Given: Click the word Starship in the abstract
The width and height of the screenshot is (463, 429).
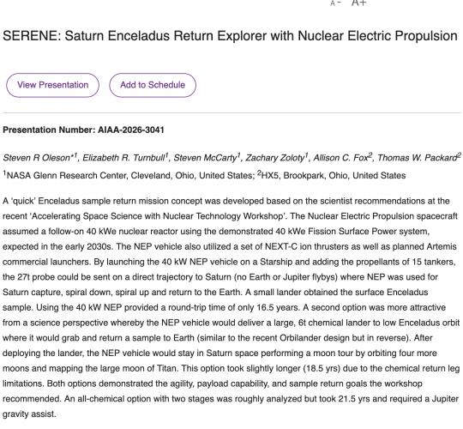Looking at the screenshot, I should (276, 262).
